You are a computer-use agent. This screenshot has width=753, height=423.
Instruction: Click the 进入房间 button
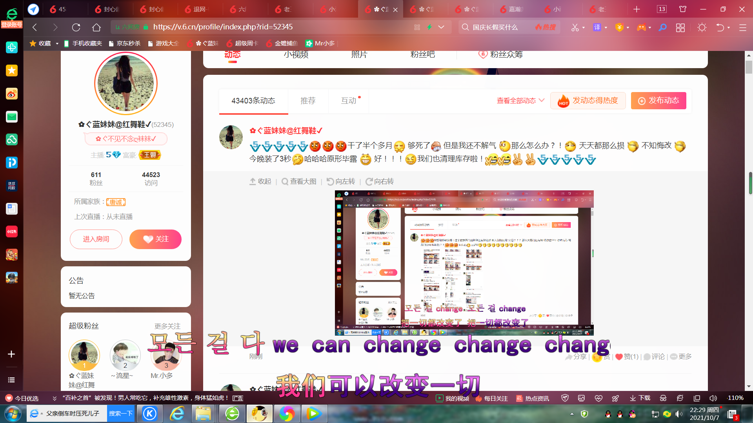[x=96, y=239]
